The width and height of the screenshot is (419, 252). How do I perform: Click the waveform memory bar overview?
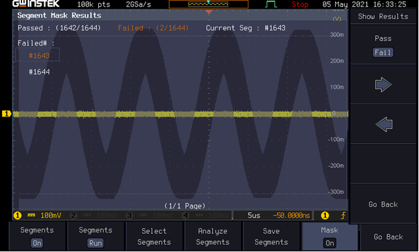(x=208, y=5)
